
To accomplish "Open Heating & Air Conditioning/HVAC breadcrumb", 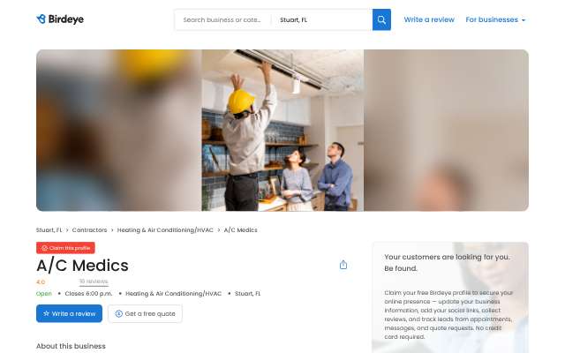I will point(165,229).
